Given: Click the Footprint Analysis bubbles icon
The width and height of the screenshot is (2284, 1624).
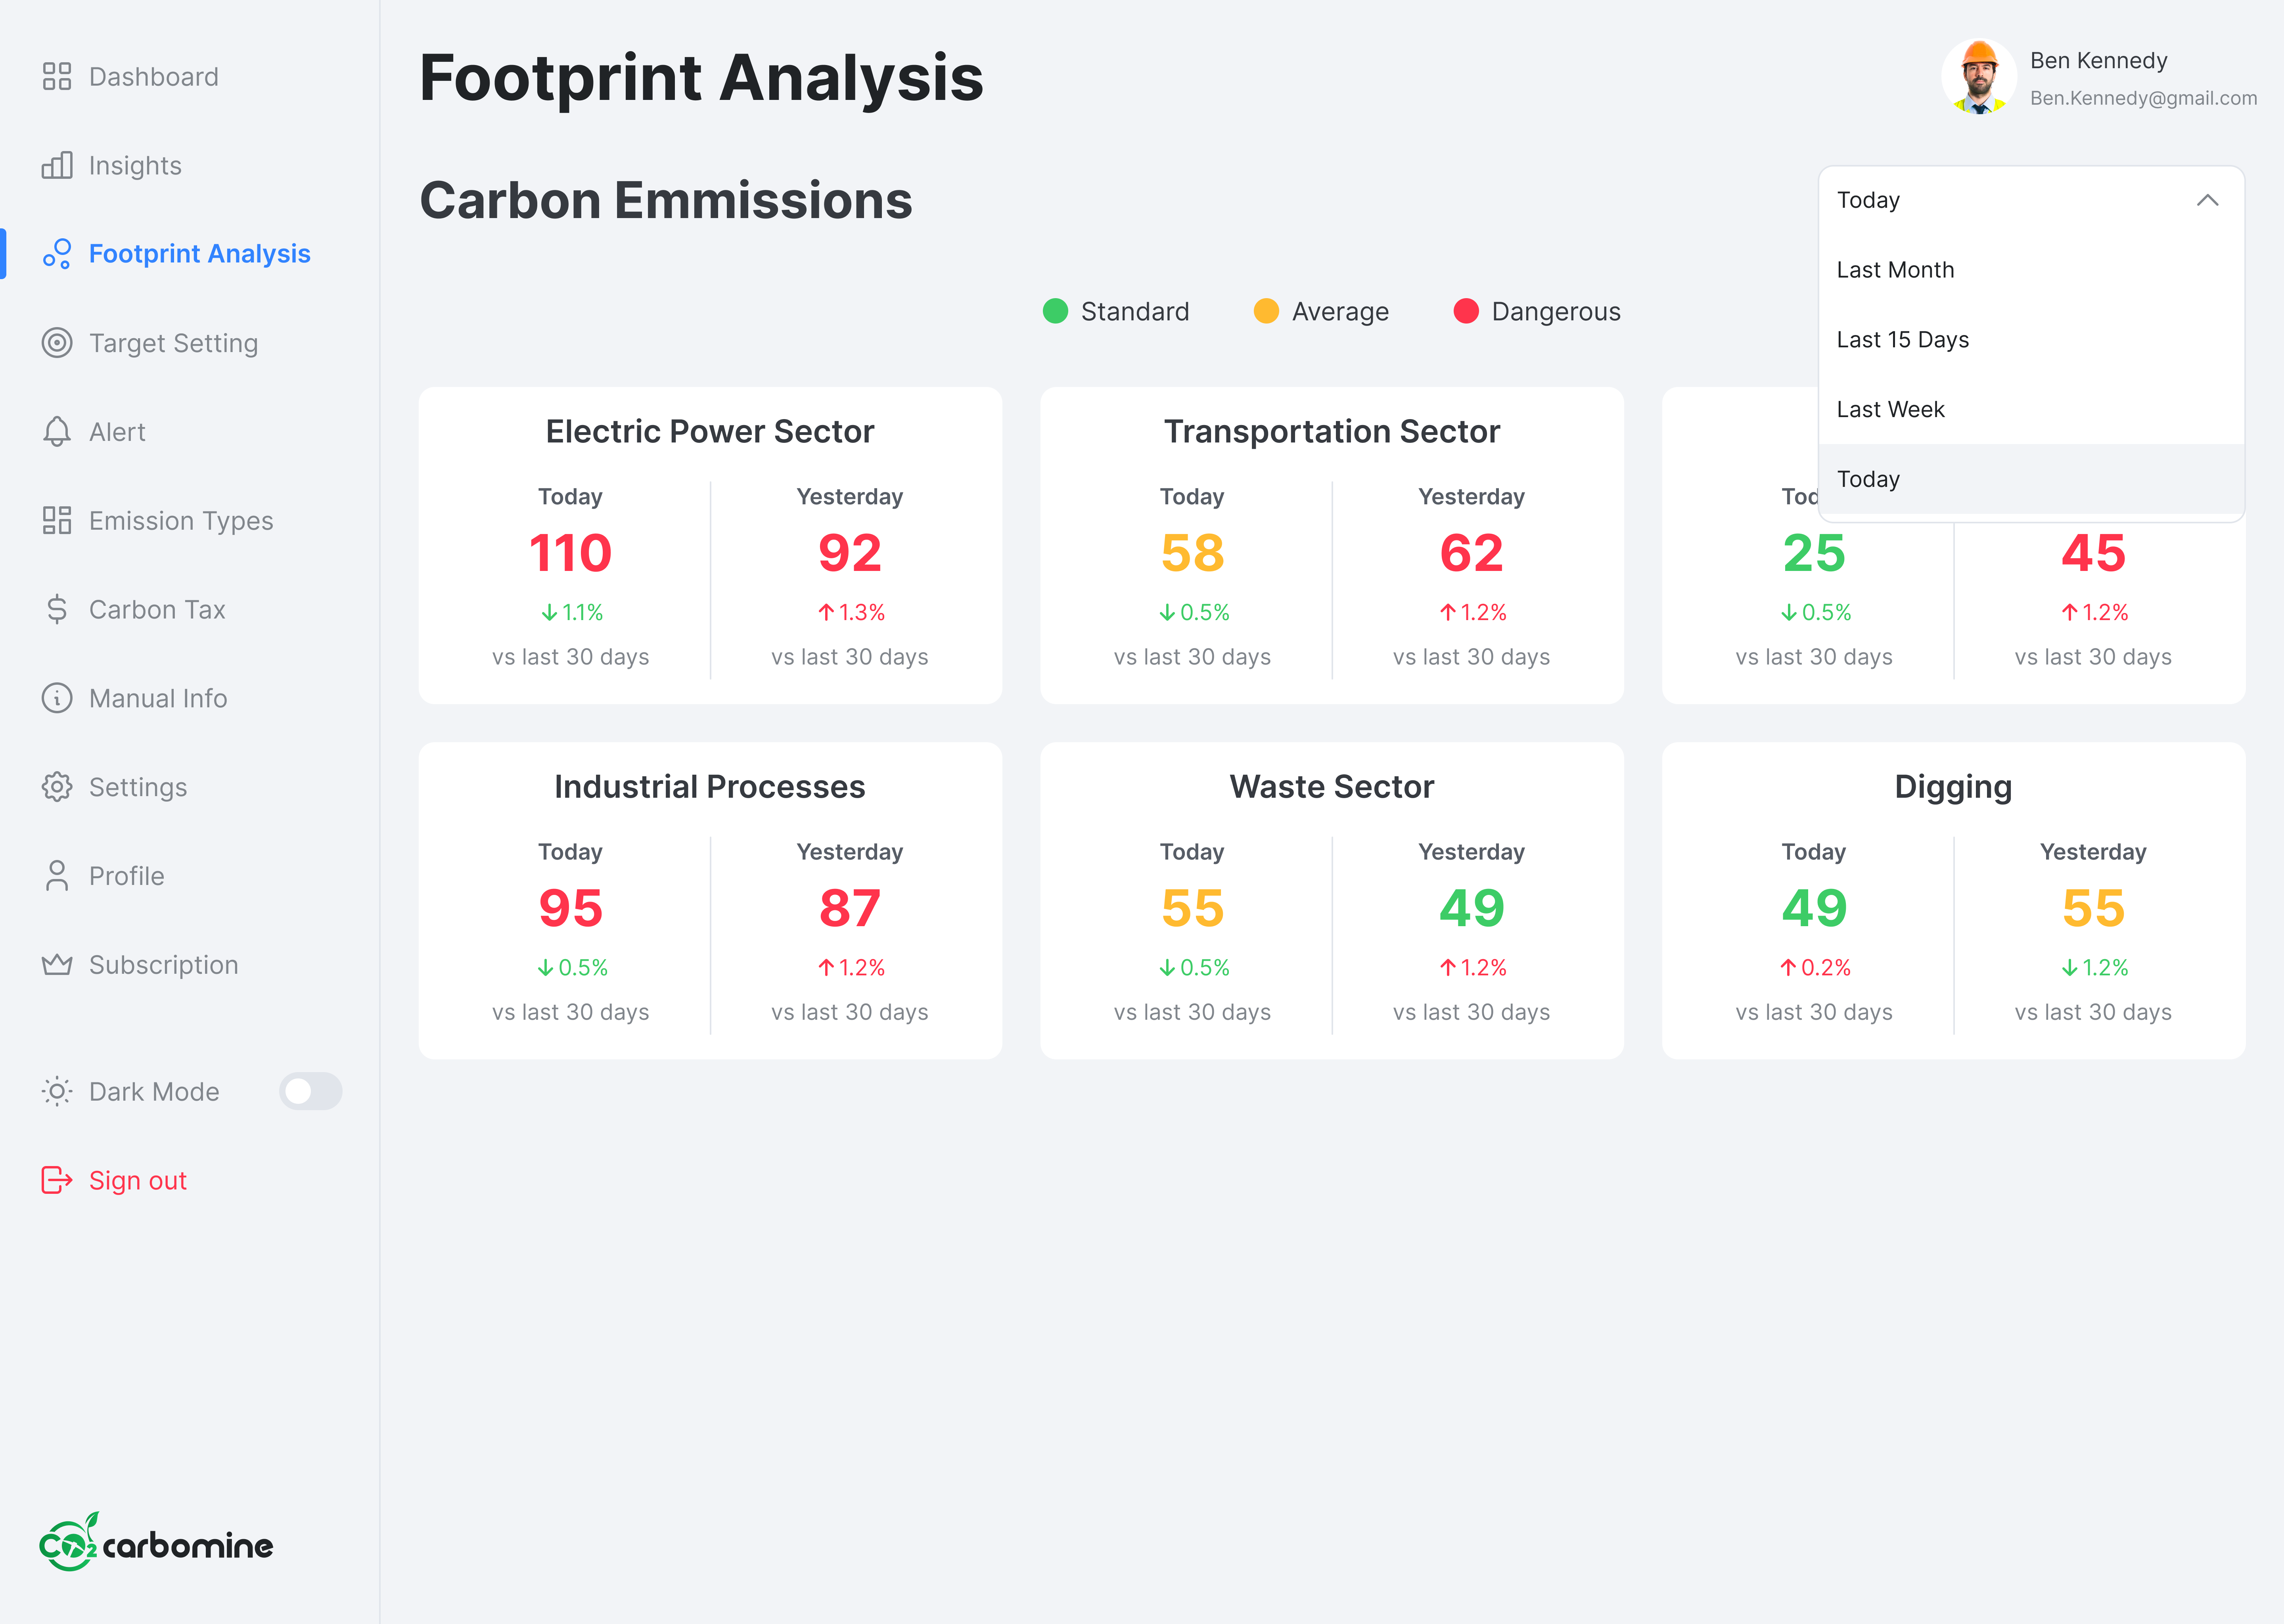Looking at the screenshot, I should point(57,254).
